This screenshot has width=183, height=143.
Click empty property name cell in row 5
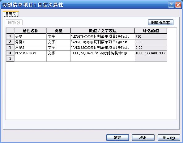(30, 59)
